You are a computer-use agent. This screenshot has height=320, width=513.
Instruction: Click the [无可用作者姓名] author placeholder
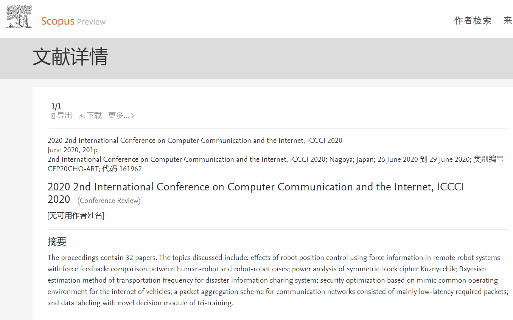tap(76, 216)
